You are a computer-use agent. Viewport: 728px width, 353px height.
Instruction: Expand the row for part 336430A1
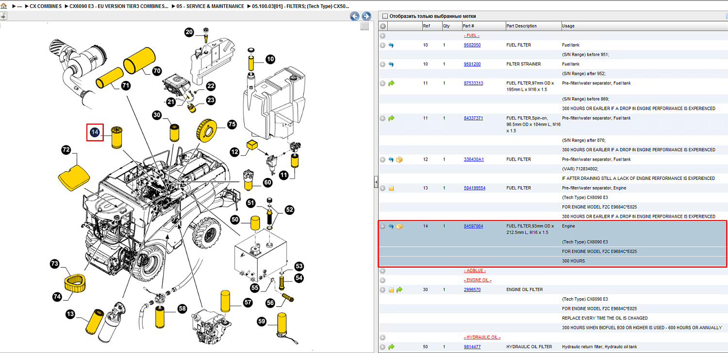[x=382, y=160]
